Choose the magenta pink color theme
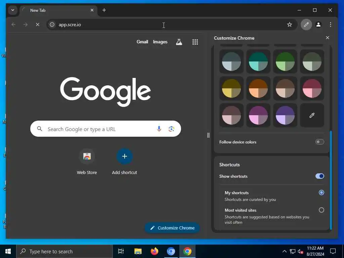This screenshot has height=258, width=344. pos(258,115)
